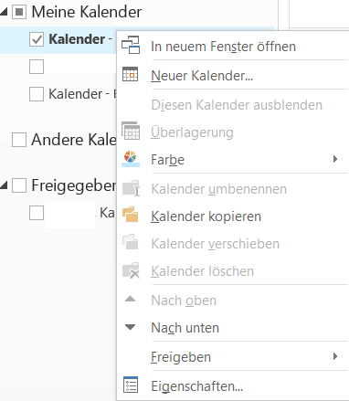The height and width of the screenshot is (401, 349).
Task: Uncheck the bold Kalender checkbox
Action: click(x=37, y=39)
